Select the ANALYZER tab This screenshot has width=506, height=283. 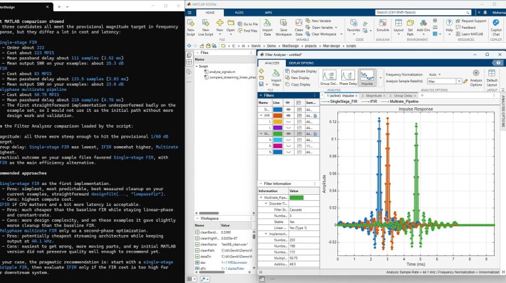tap(272, 63)
